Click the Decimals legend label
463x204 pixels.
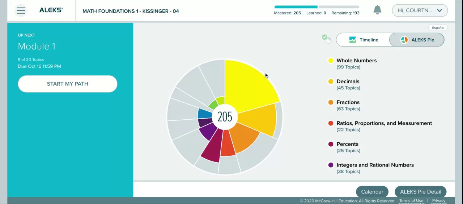[348, 81]
